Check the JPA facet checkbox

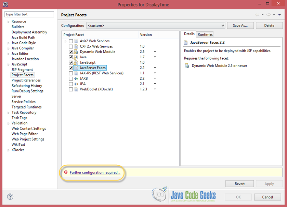71,84
